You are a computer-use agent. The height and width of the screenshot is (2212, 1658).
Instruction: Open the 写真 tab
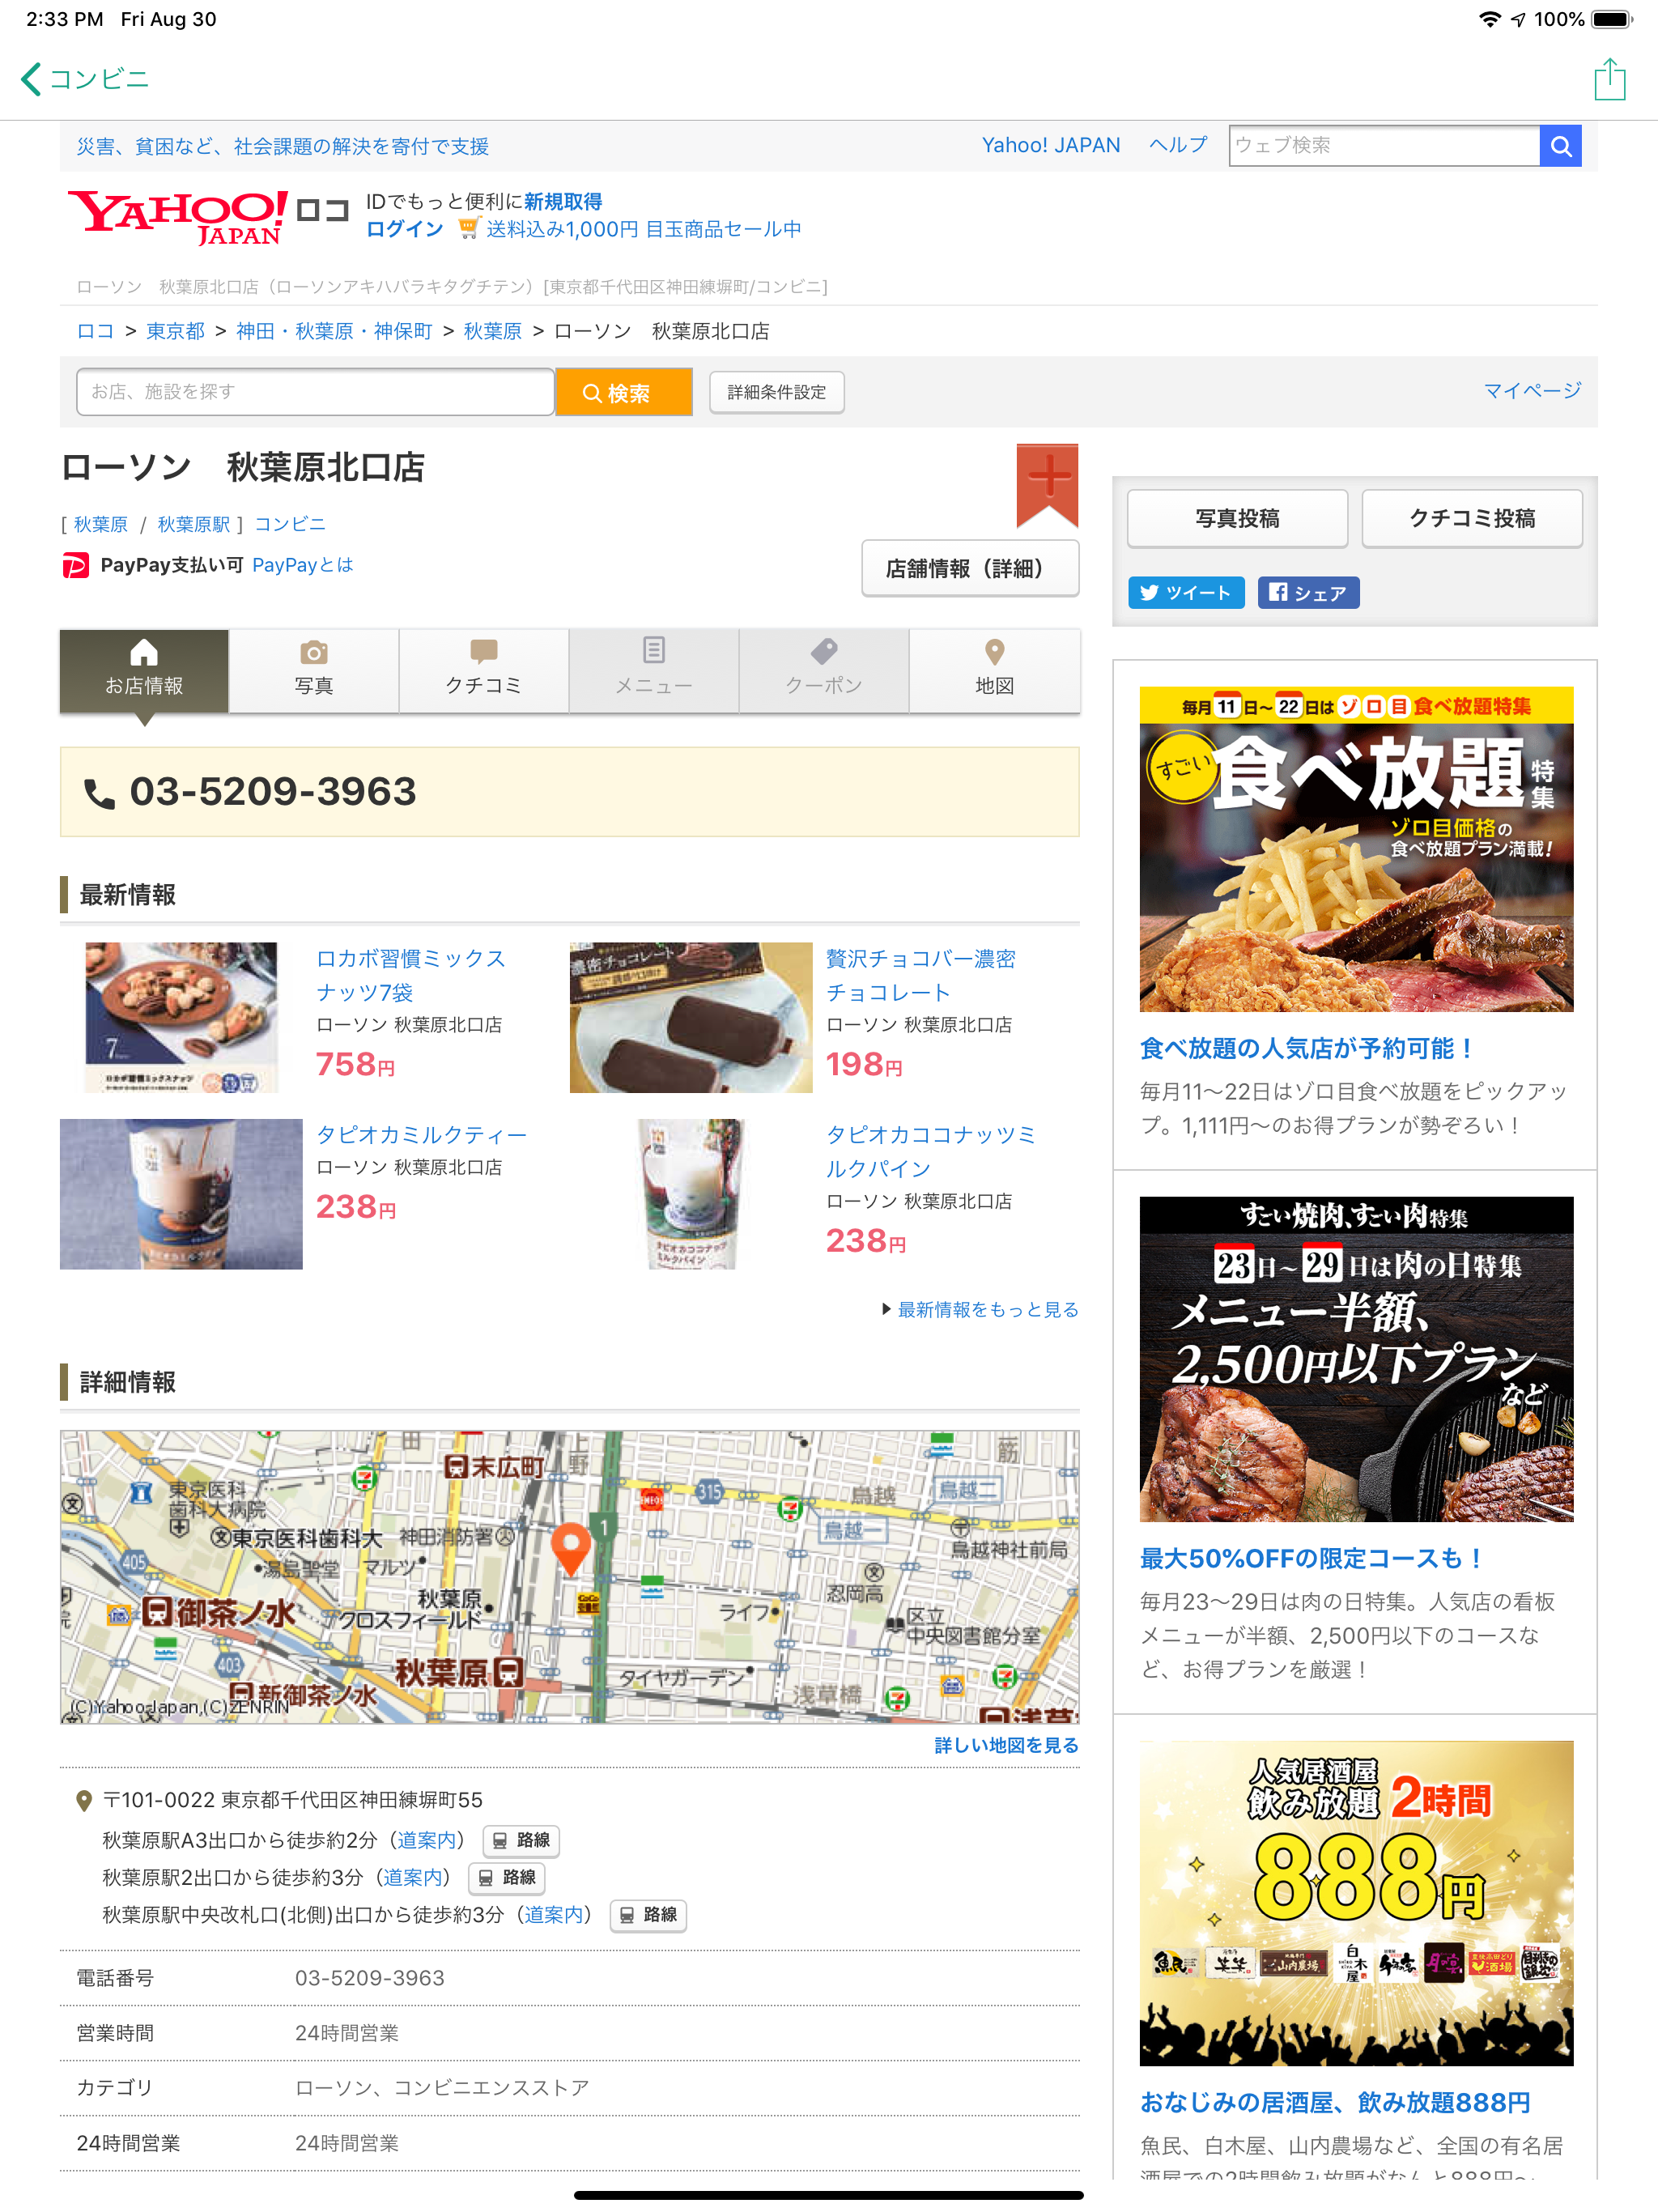[x=313, y=669]
